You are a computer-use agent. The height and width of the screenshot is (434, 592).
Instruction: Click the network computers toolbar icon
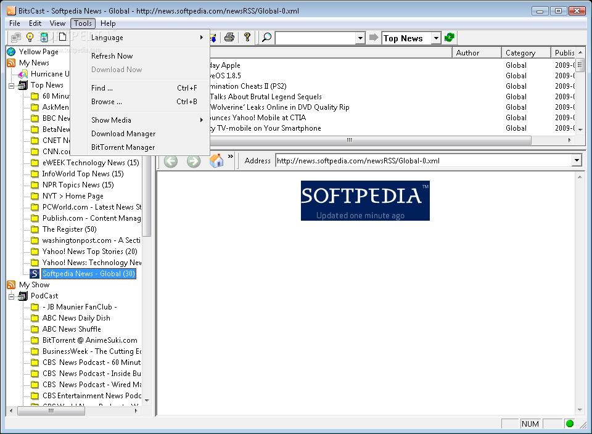16,37
